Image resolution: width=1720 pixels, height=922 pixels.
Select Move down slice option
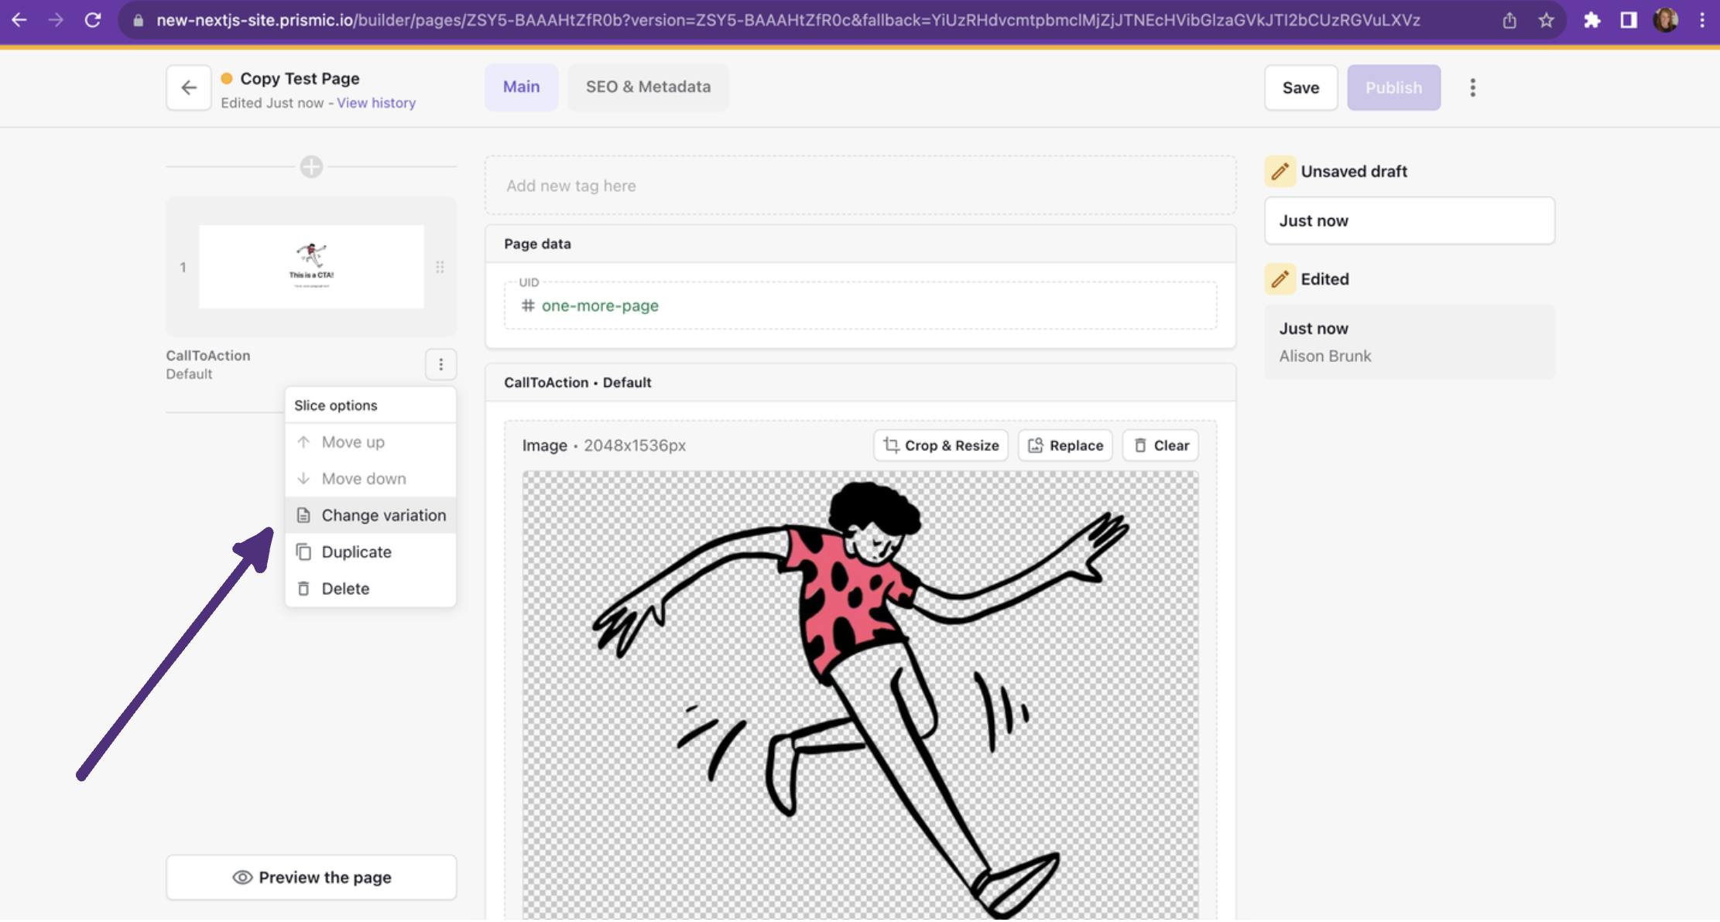363,477
